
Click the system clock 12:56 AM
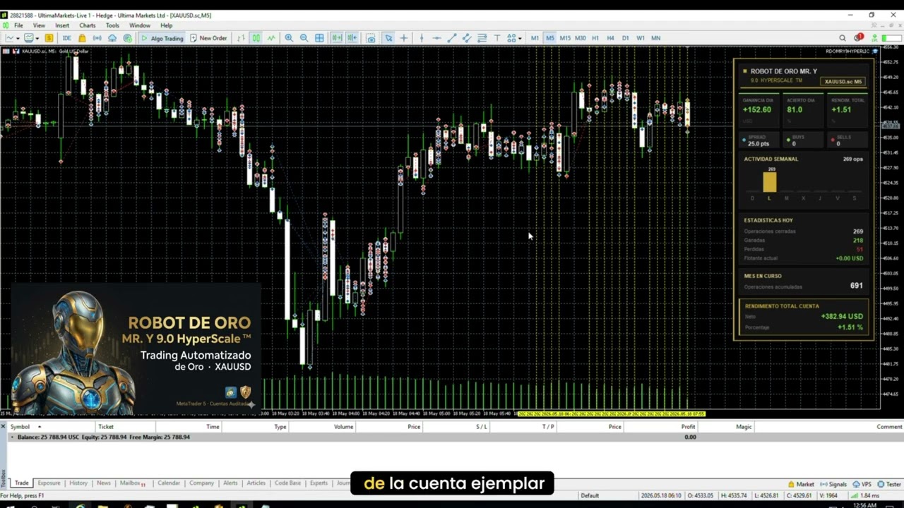[x=864, y=505]
